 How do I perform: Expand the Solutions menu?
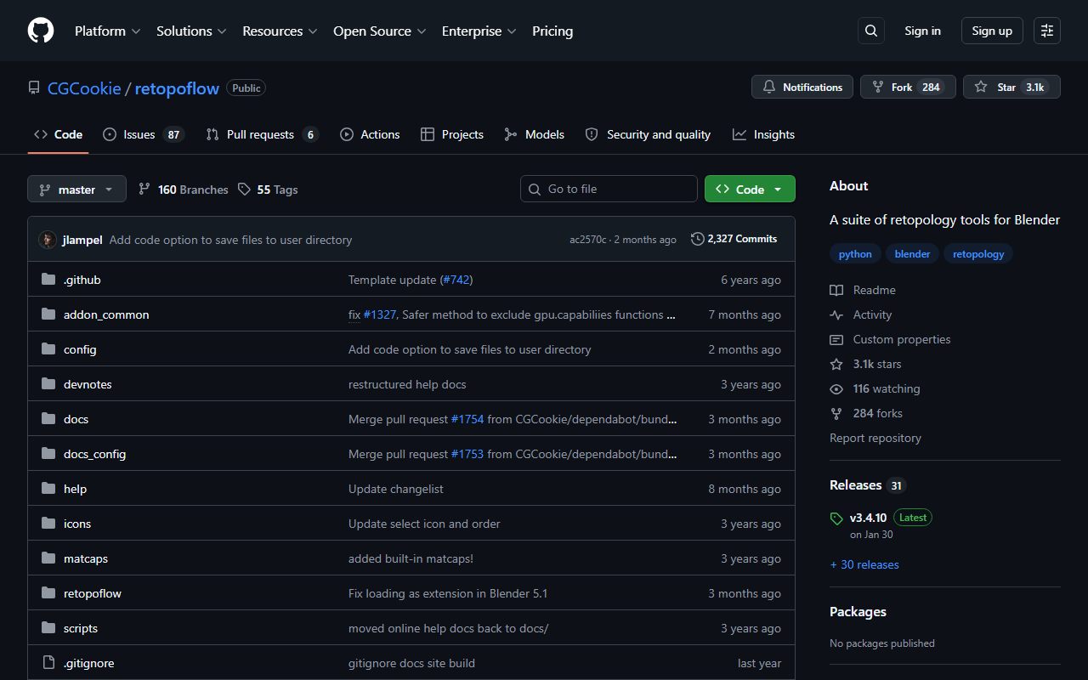point(191,31)
